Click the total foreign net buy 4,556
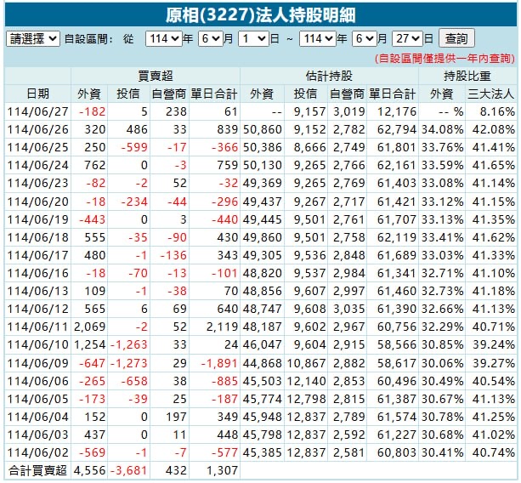 [90, 471]
